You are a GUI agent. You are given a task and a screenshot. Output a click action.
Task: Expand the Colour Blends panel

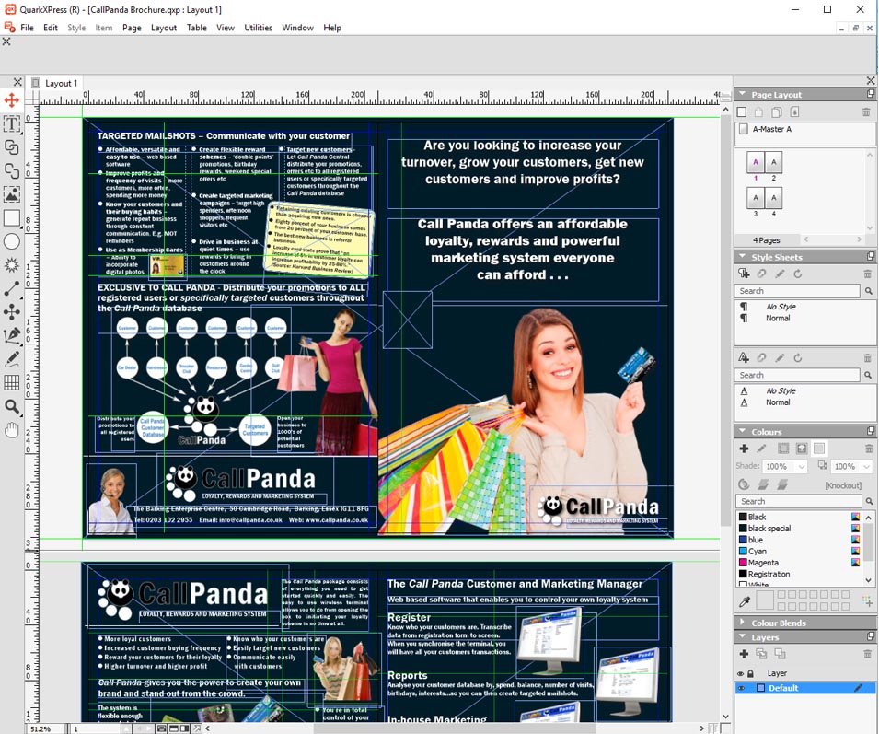(742, 623)
